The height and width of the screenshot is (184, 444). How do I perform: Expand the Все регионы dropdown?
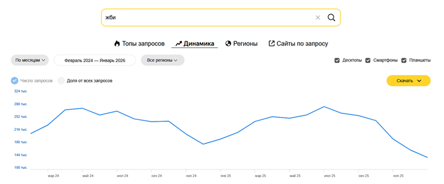162,60
